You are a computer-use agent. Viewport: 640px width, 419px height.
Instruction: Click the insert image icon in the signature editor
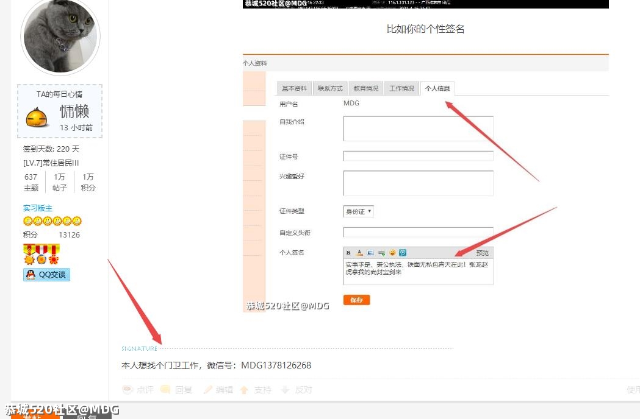click(x=370, y=253)
